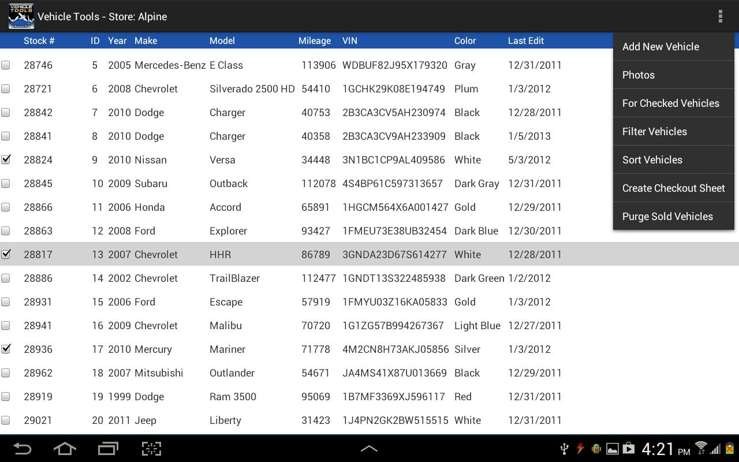Tap the Year column header
This screenshot has height=462, width=739.
tap(117, 41)
